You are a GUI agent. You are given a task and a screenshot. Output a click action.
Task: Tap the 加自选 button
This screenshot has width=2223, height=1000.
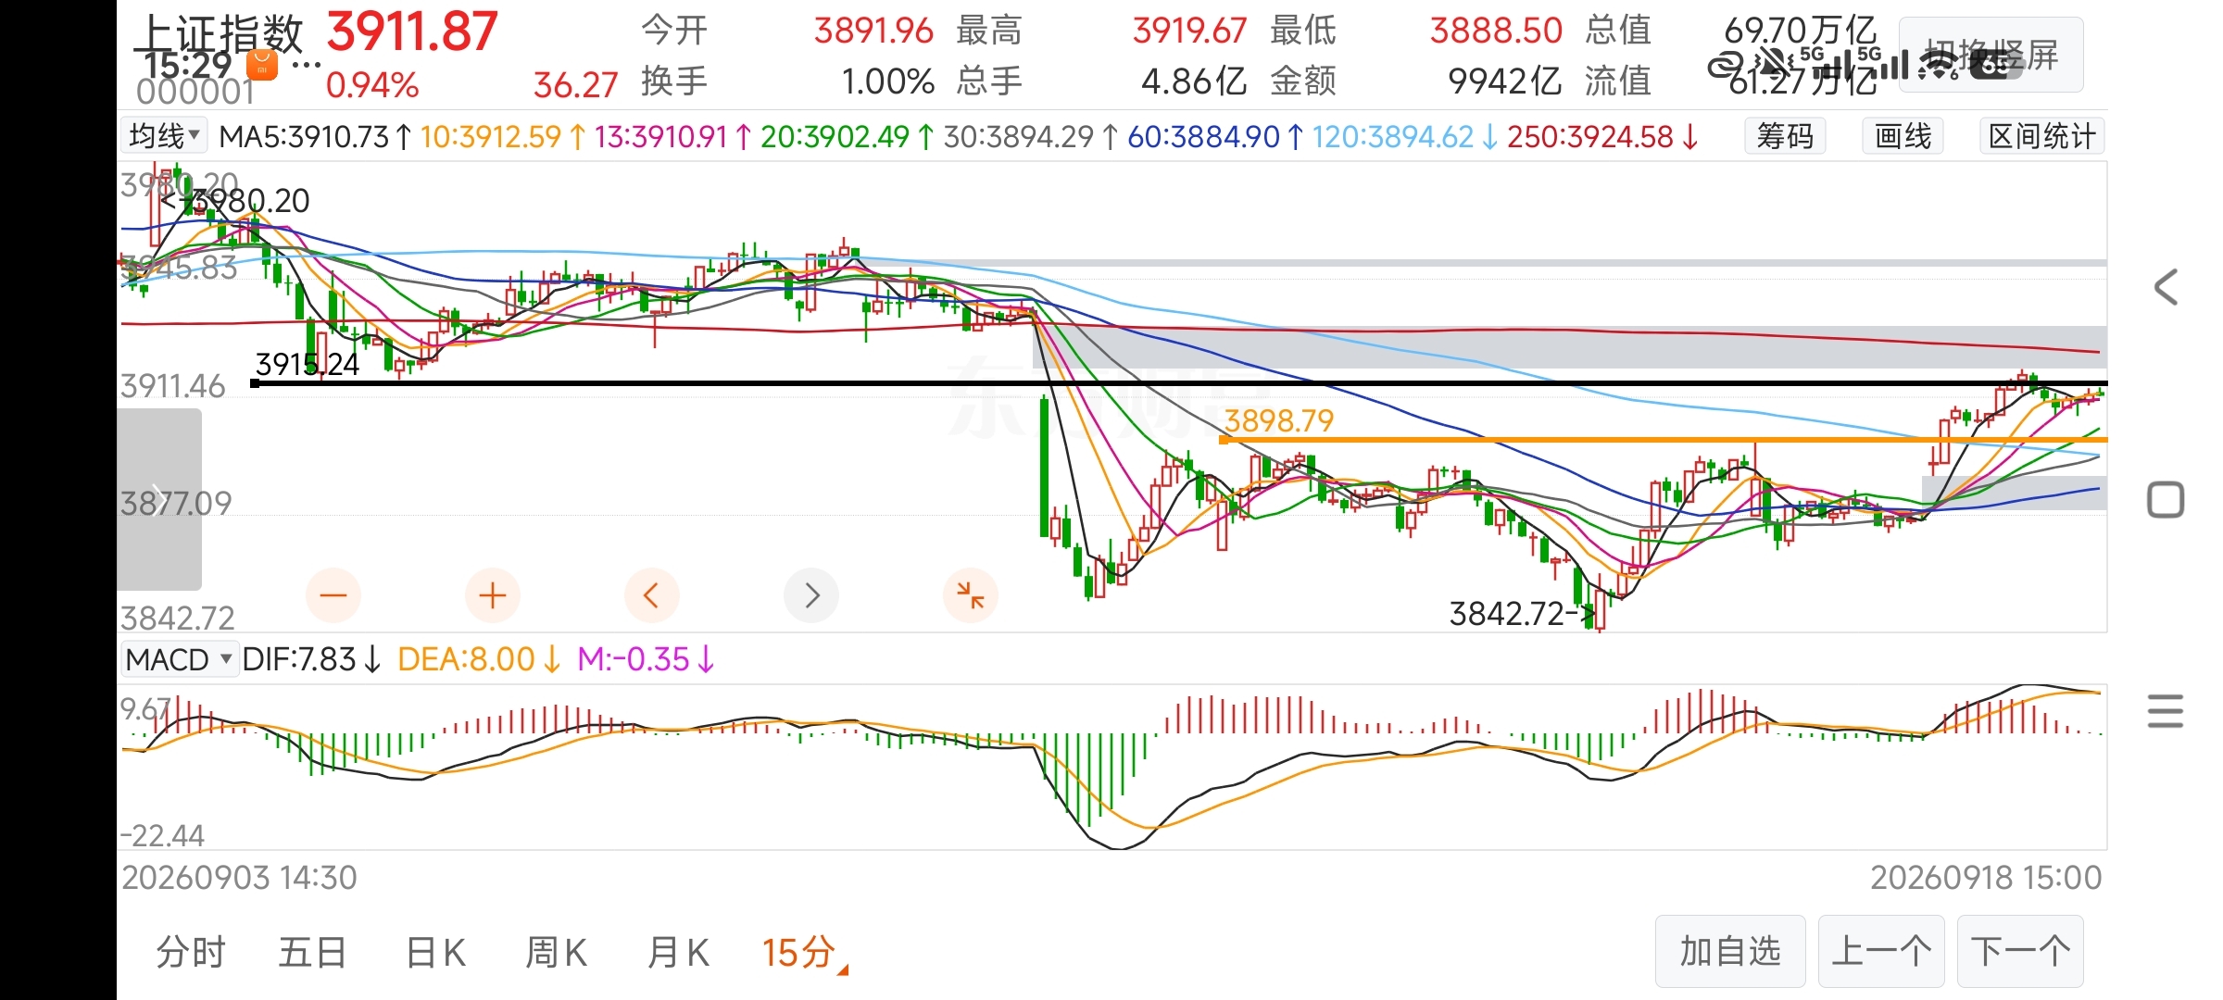click(1730, 951)
